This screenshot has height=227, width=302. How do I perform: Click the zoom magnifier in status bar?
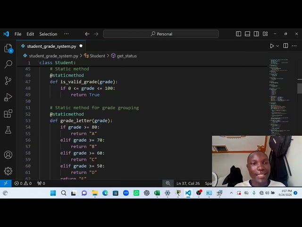(168, 183)
